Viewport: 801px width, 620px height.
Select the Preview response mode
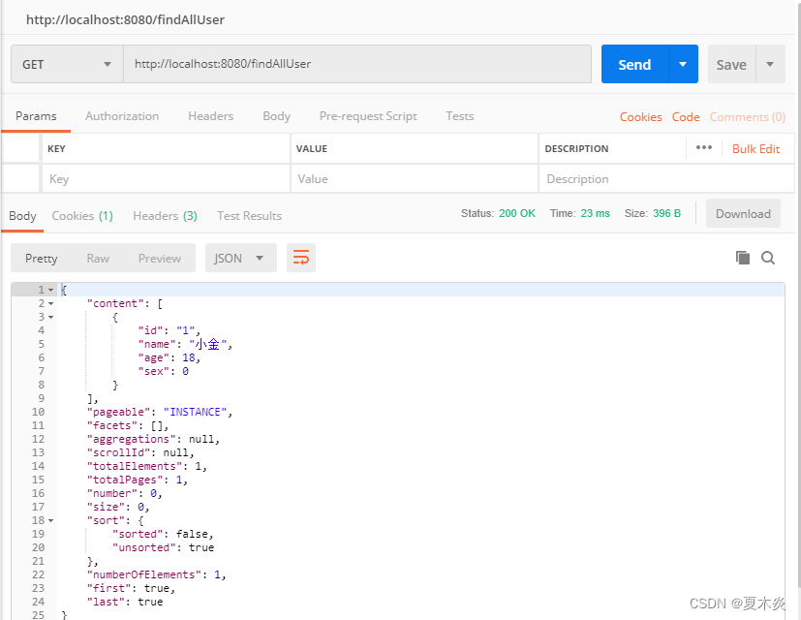click(159, 258)
